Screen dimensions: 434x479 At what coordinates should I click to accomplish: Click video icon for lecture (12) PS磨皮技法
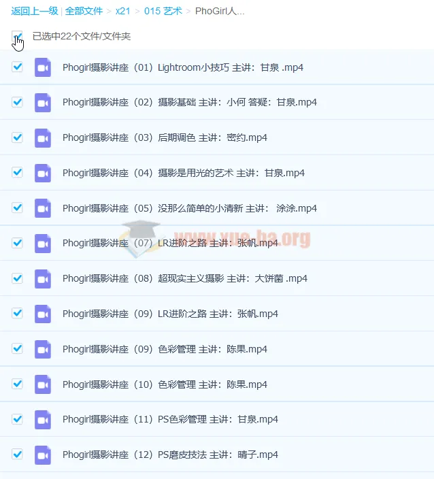click(43, 455)
